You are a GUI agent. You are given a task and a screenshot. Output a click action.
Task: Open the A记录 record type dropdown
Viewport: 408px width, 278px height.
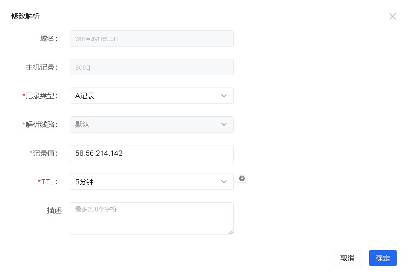pos(152,96)
